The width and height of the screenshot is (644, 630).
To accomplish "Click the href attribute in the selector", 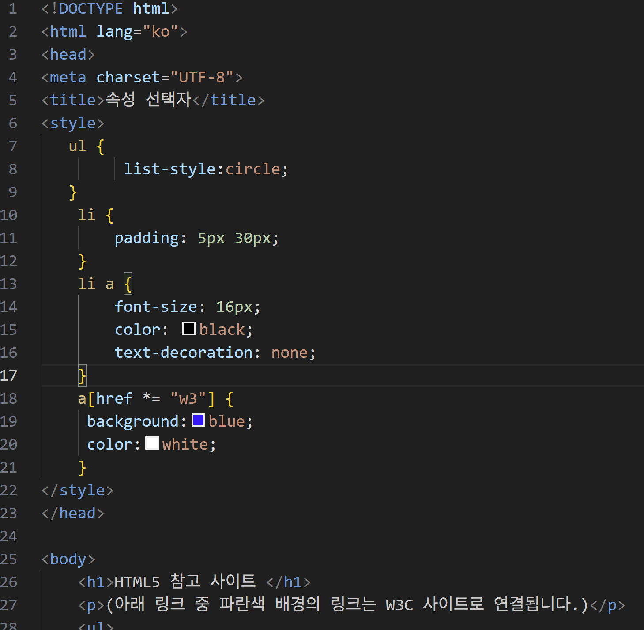I will click(114, 398).
